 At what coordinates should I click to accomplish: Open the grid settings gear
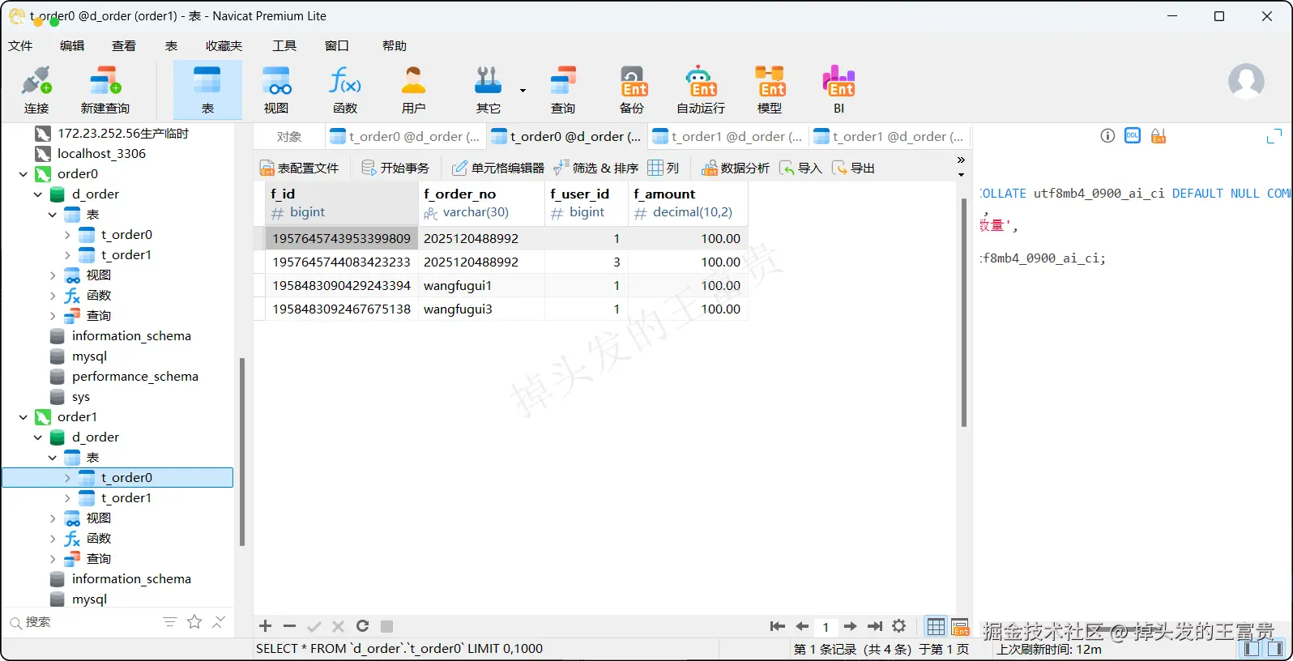point(899,626)
